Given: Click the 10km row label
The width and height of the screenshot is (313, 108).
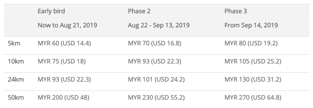Looking at the screenshot, I should [16, 62].
